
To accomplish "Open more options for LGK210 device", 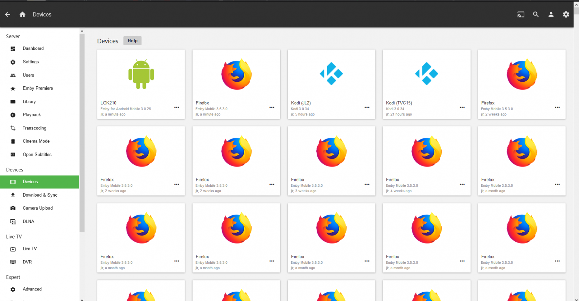I will (x=177, y=107).
